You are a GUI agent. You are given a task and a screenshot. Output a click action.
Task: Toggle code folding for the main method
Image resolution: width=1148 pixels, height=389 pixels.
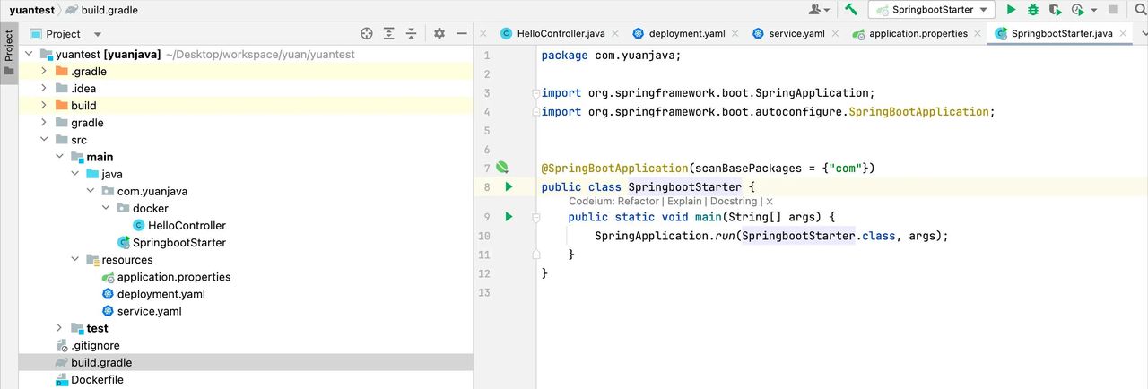[x=535, y=217]
